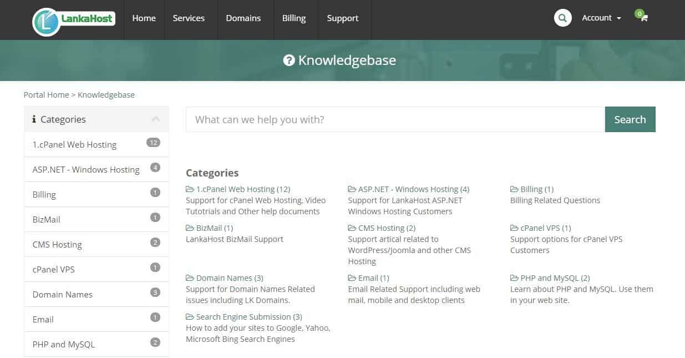
Task: Open the Account dropdown menu
Action: pos(601,18)
